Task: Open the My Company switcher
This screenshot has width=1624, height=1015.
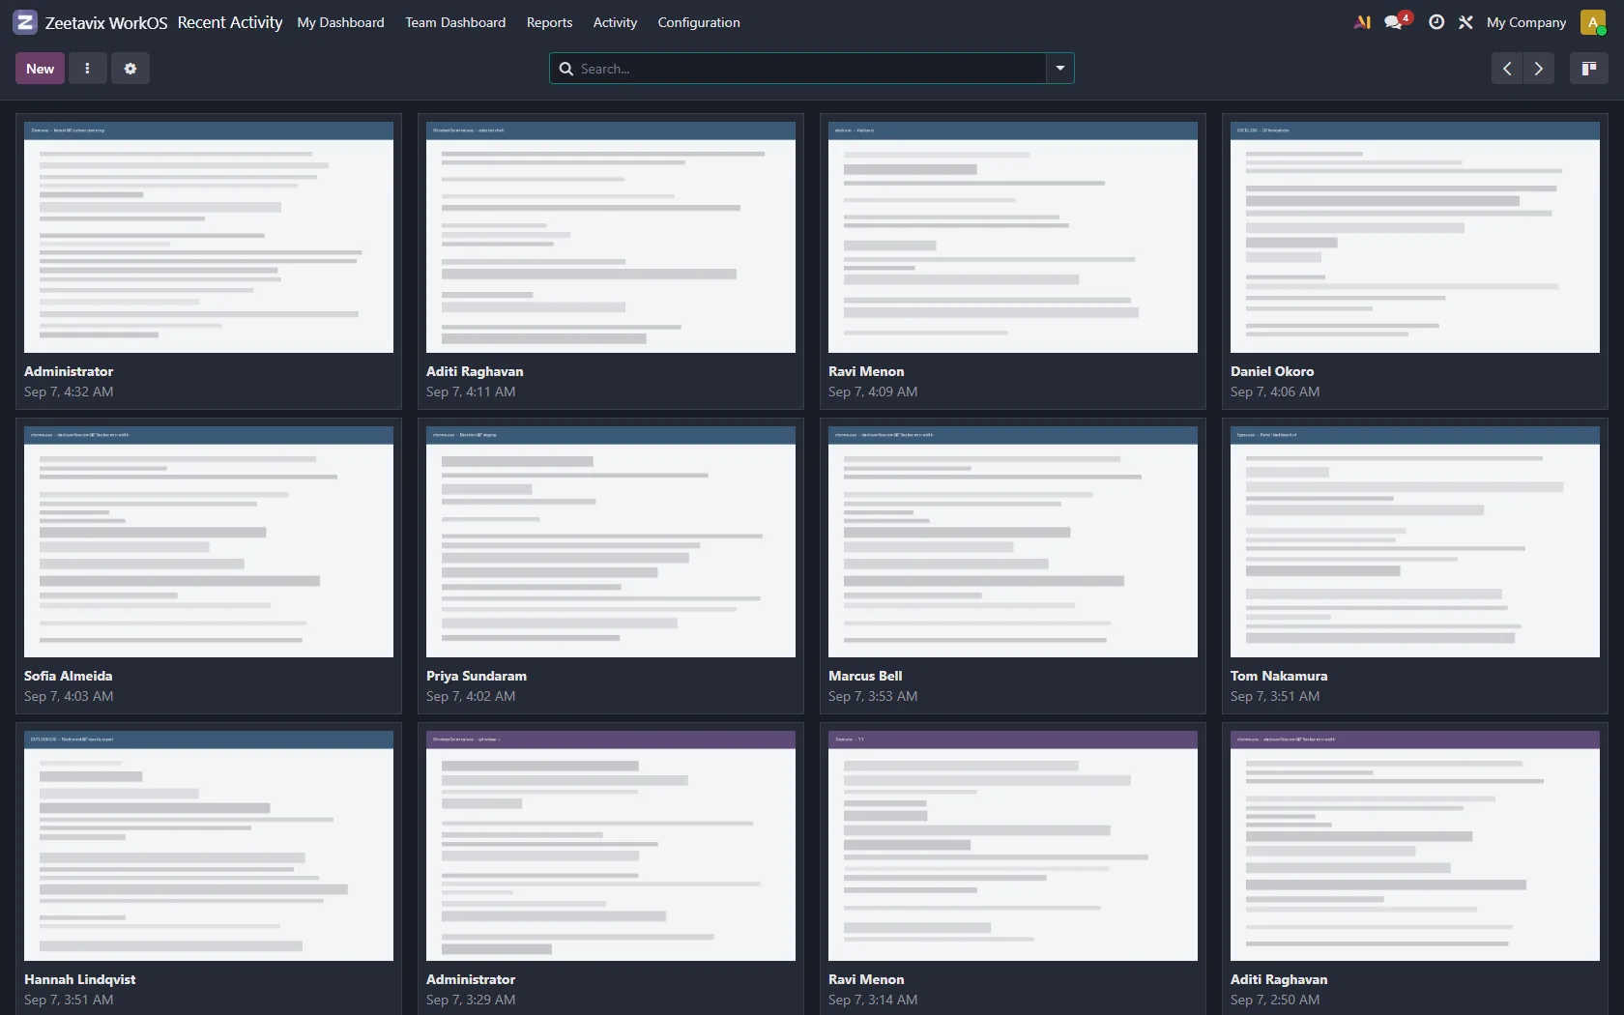Action: tap(1526, 22)
